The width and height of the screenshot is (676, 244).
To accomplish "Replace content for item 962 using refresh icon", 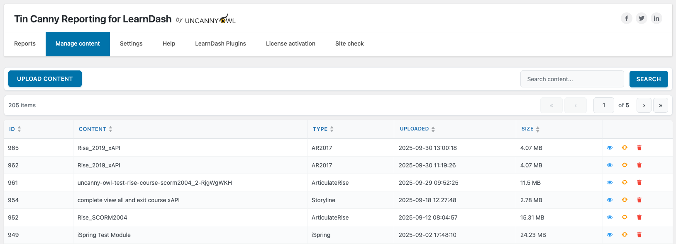I will coord(624,165).
